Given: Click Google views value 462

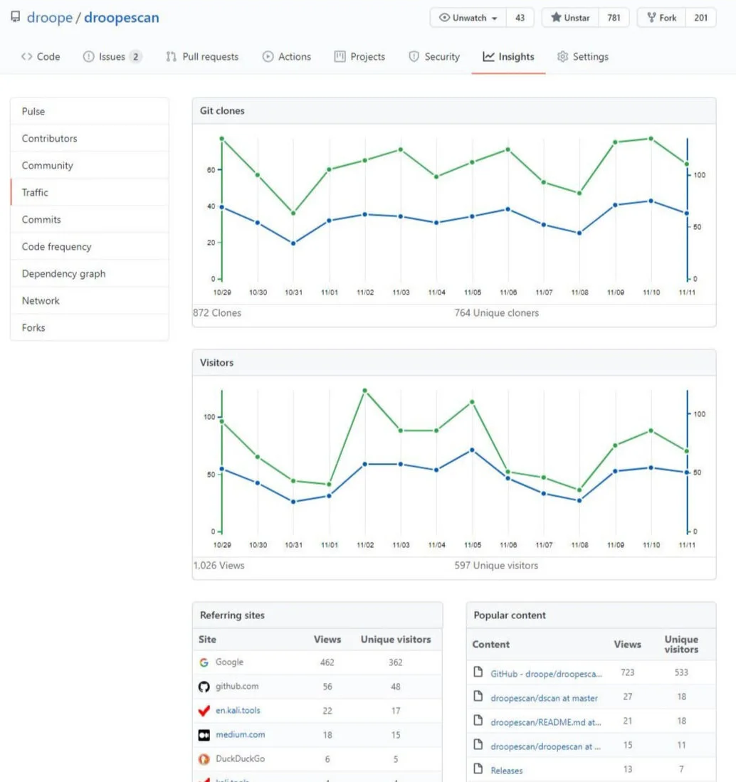Looking at the screenshot, I should pos(327,662).
